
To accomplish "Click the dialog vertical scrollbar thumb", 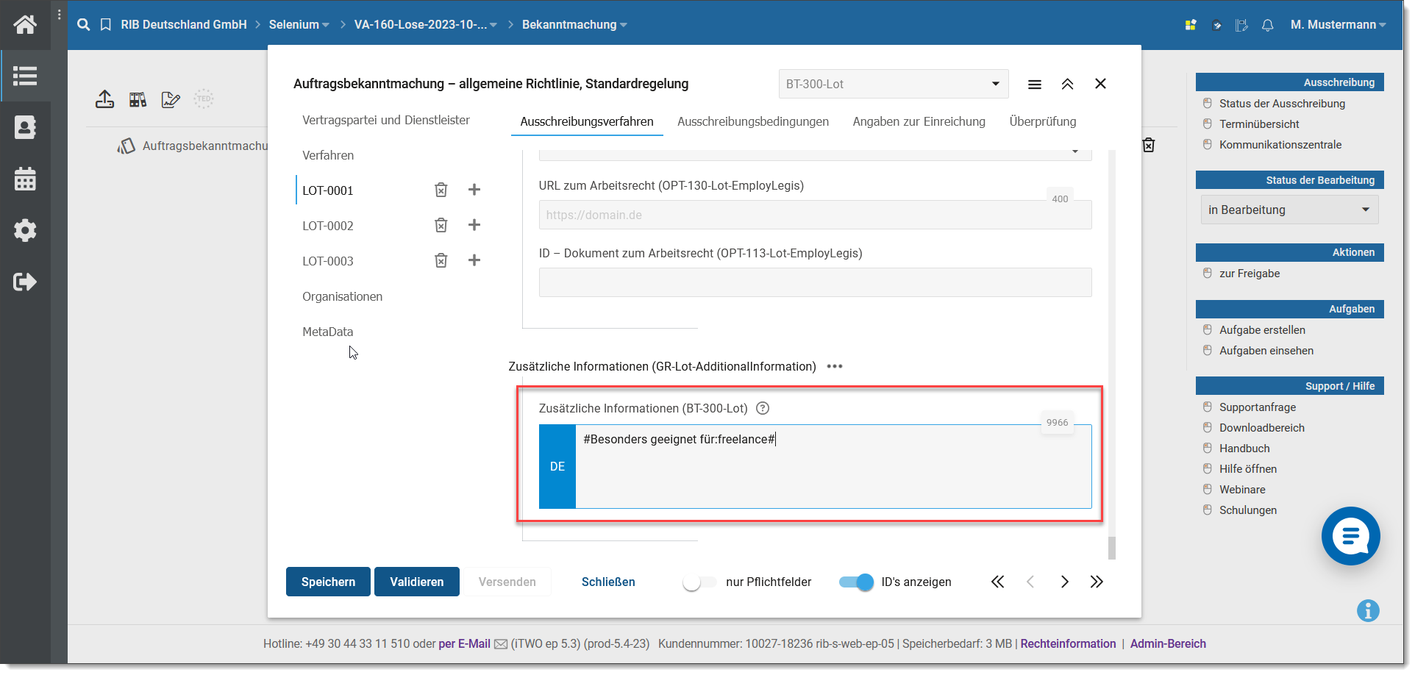I will (x=1112, y=548).
